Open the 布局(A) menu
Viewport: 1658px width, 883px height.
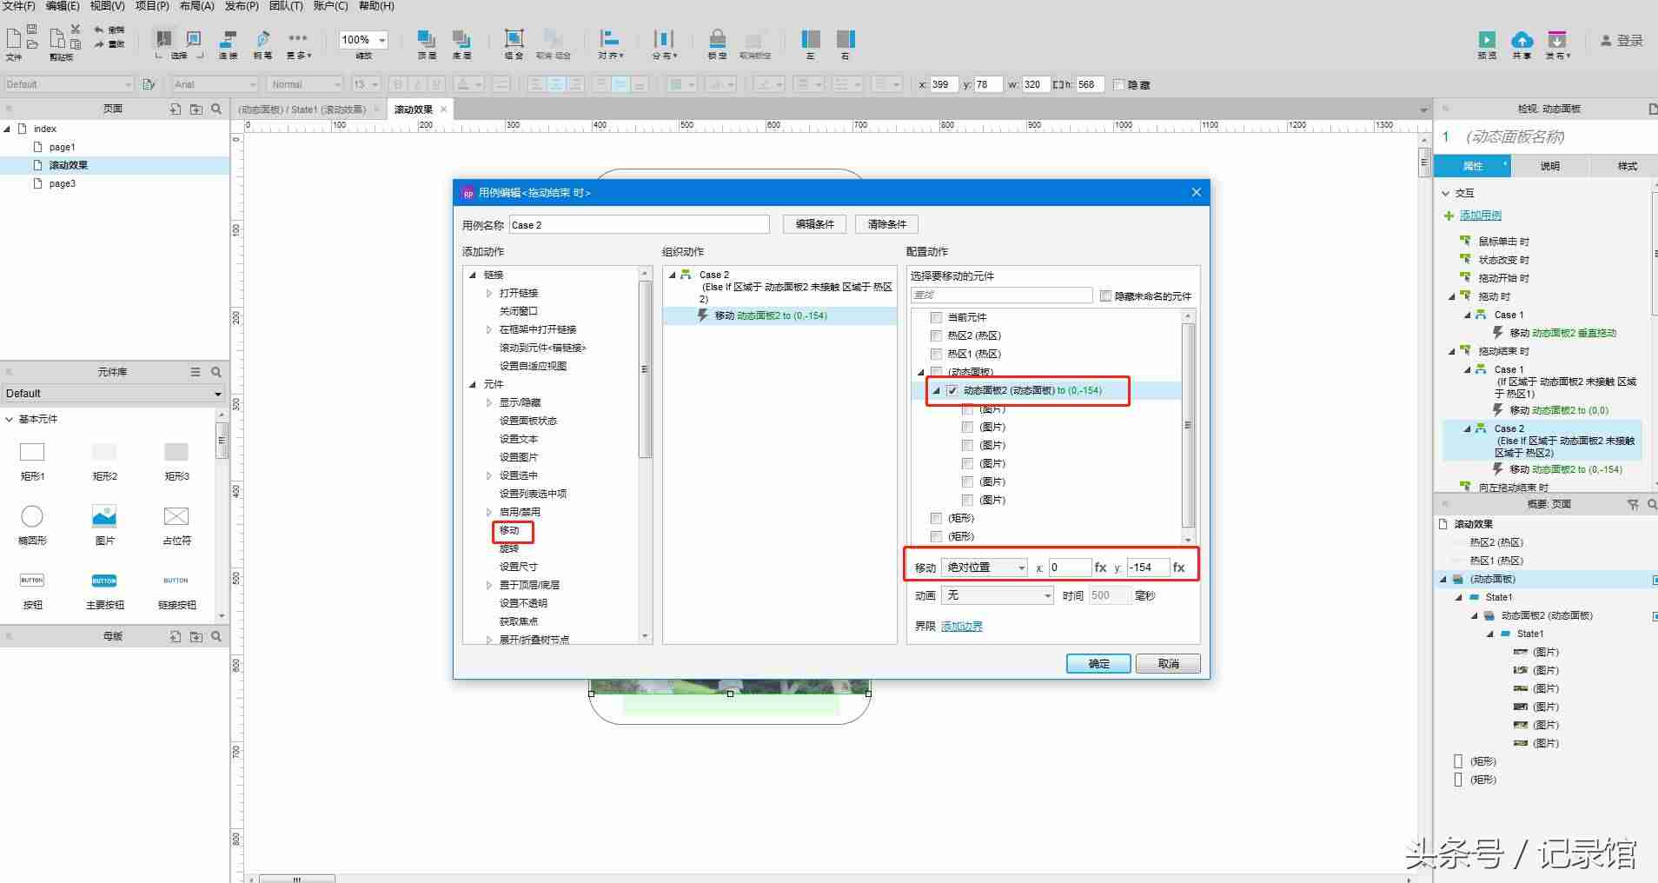click(196, 6)
